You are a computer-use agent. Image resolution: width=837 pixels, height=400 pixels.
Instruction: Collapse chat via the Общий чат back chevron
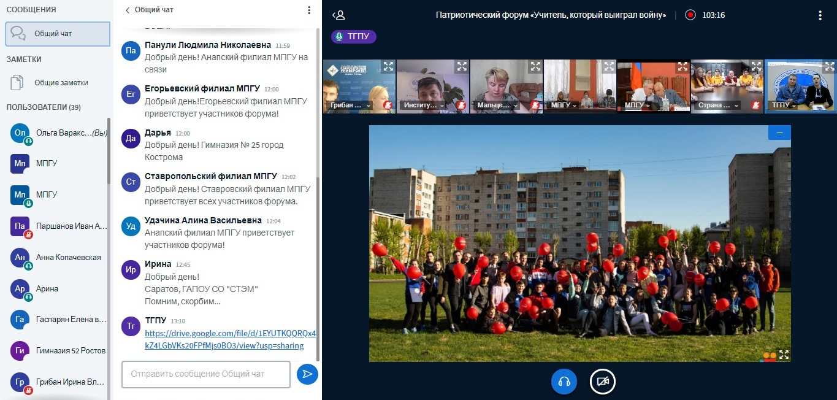[x=128, y=10]
